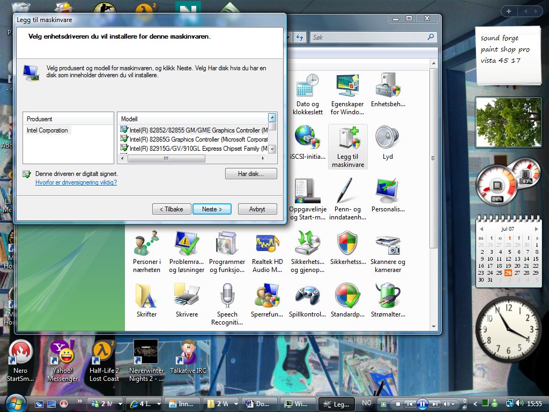Screen dimensions: 549x412
Task: Click previous track in media toolbar
Action: click(410, 404)
